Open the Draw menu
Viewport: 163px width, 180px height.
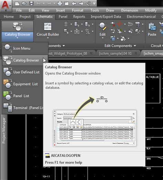110,10
